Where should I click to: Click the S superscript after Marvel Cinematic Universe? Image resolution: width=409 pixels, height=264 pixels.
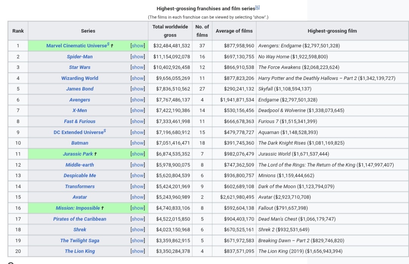108,44
